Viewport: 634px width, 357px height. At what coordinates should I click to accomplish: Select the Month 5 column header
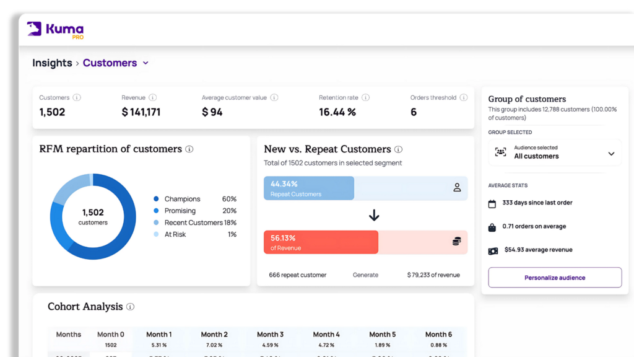(x=383, y=334)
